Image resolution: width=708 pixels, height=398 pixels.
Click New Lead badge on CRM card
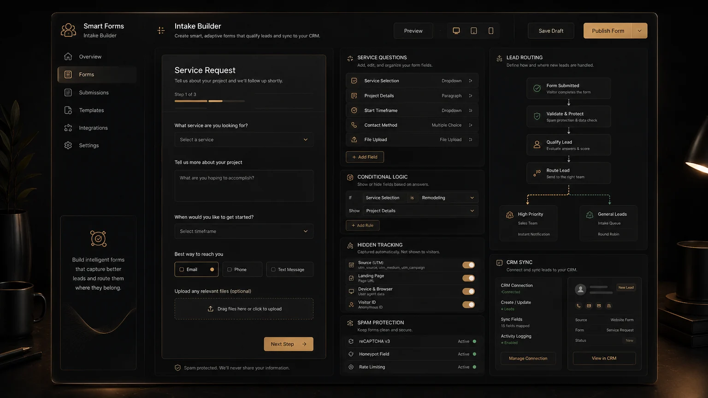(x=626, y=287)
